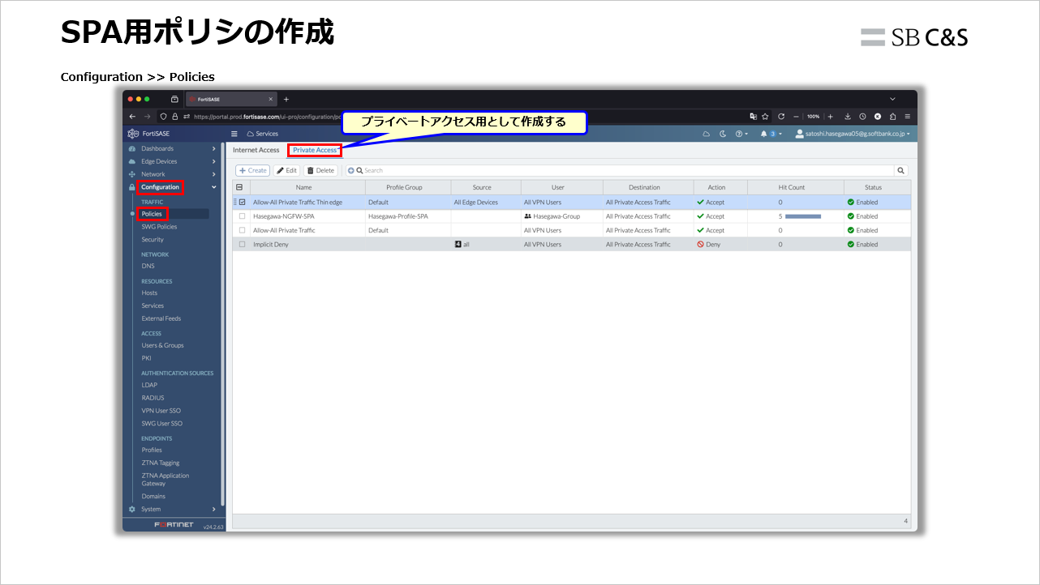
Task: Click the user profile avatar icon
Action: coord(800,134)
